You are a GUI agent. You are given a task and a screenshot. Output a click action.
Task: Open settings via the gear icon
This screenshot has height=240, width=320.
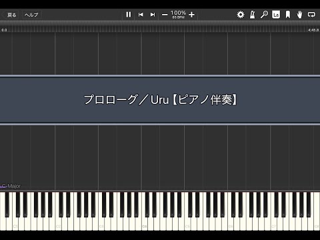[241, 15]
